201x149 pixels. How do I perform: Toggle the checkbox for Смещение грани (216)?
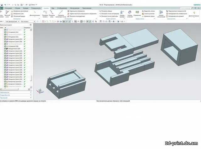tap(5, 41)
